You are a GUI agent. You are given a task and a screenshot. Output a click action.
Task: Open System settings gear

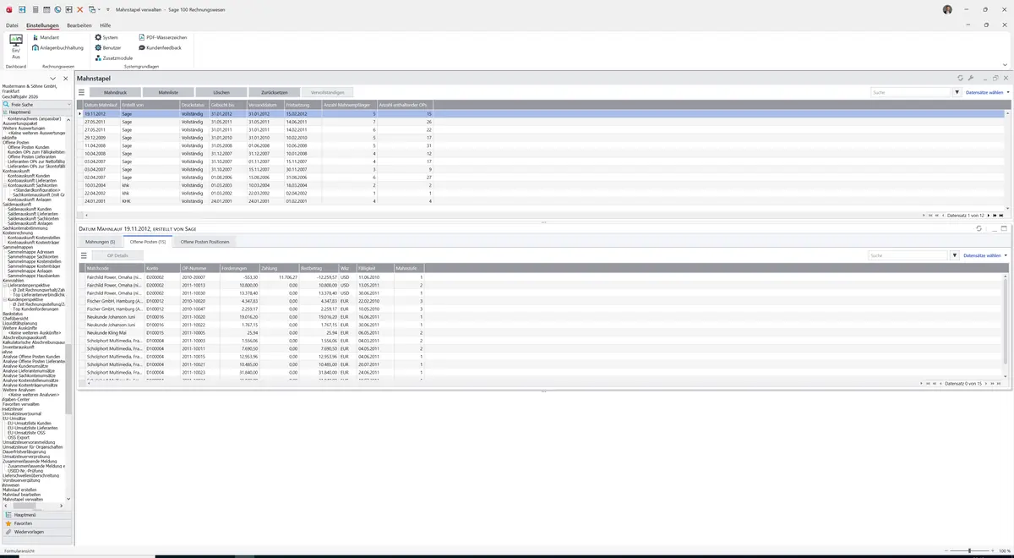(x=106, y=37)
